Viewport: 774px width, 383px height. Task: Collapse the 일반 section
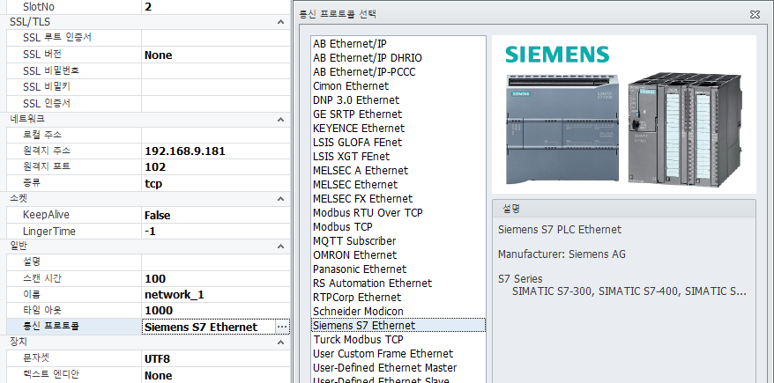tap(280, 247)
